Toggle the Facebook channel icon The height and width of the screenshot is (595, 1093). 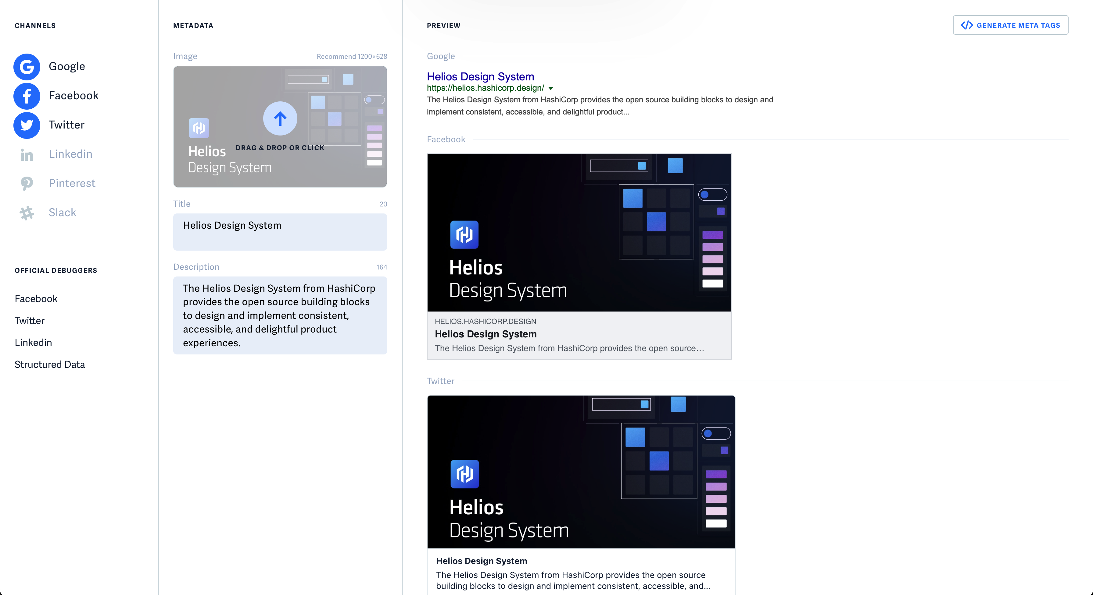(x=27, y=96)
